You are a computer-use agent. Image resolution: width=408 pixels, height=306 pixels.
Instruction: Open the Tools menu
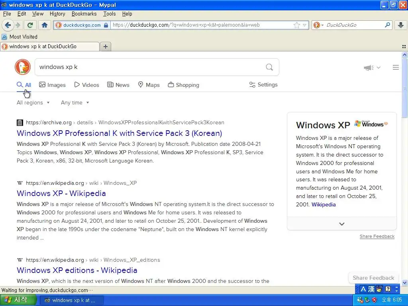[x=109, y=14]
